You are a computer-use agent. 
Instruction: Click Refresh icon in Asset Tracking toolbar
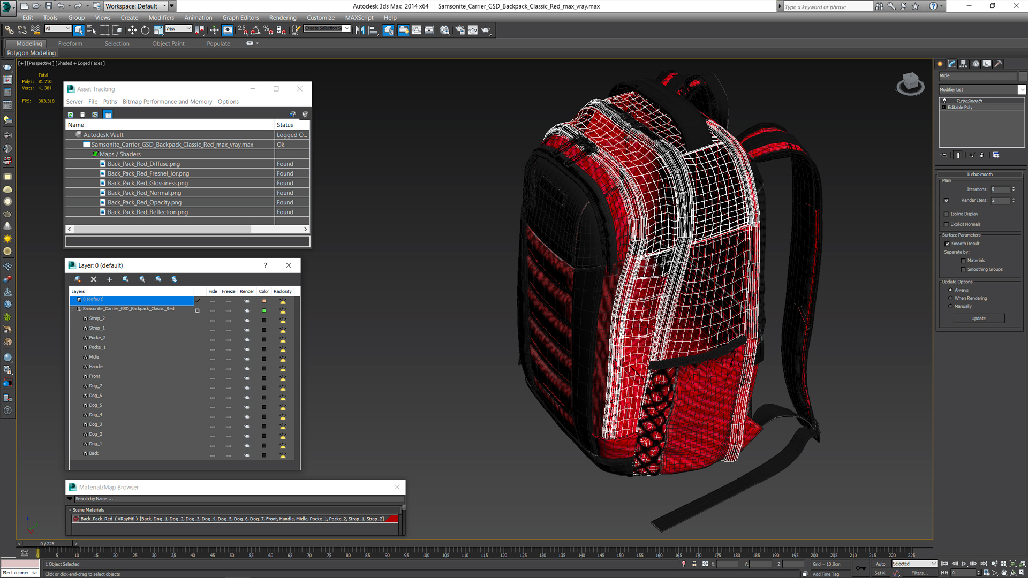tap(71, 115)
